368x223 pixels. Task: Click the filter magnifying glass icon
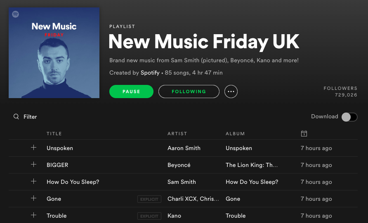click(16, 117)
